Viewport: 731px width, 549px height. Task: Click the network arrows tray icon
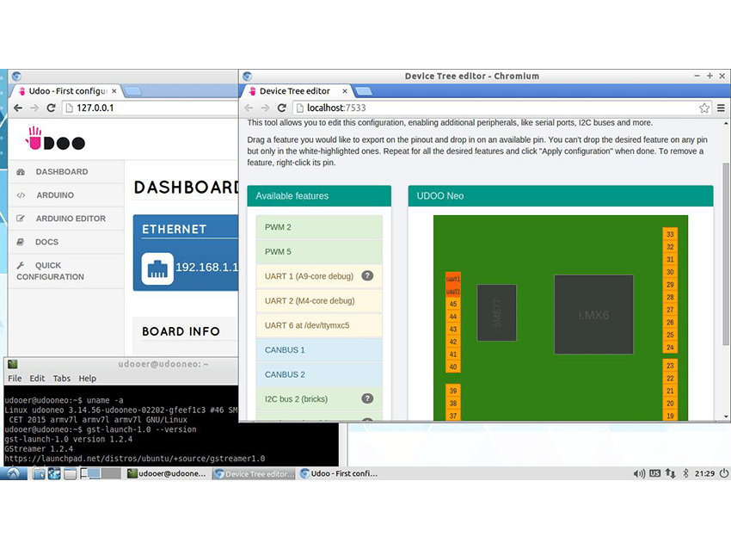click(x=670, y=473)
